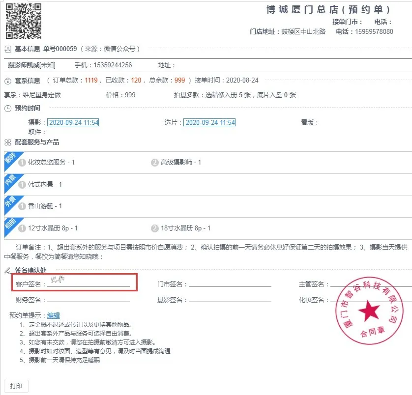412x395 pixels.
Task: Select the blue 服务 ribbon tag
Action: coord(10,159)
